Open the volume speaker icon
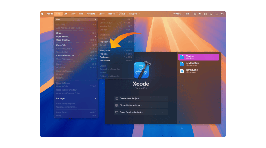 click(x=222, y=14)
